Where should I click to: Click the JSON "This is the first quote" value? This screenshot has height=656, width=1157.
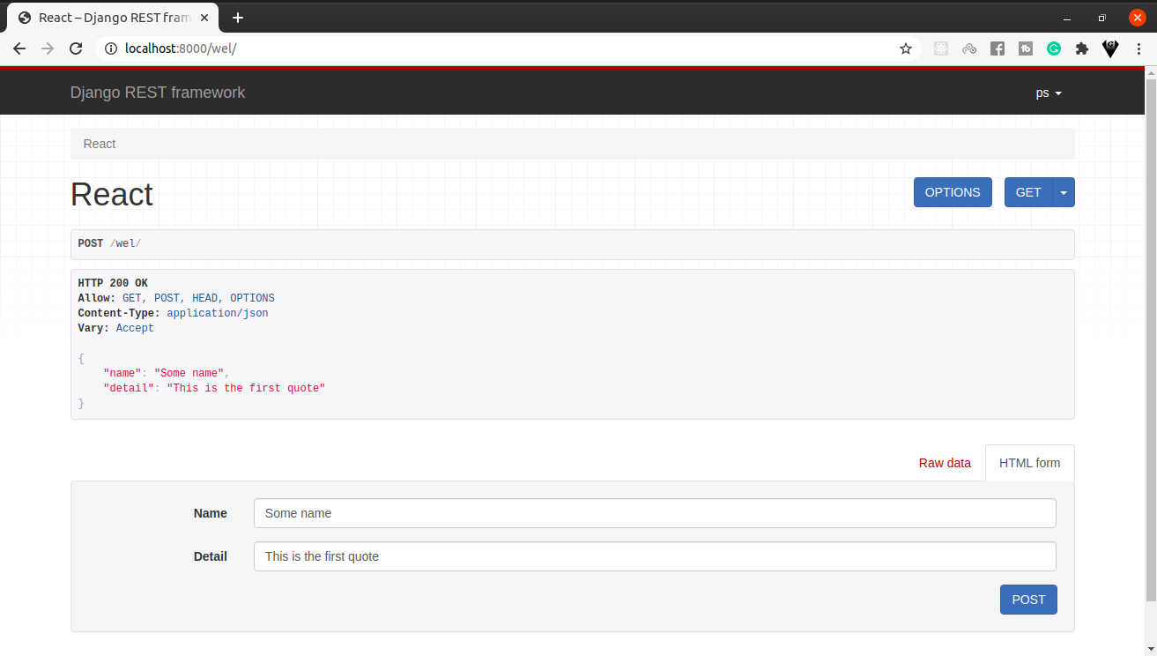click(246, 388)
